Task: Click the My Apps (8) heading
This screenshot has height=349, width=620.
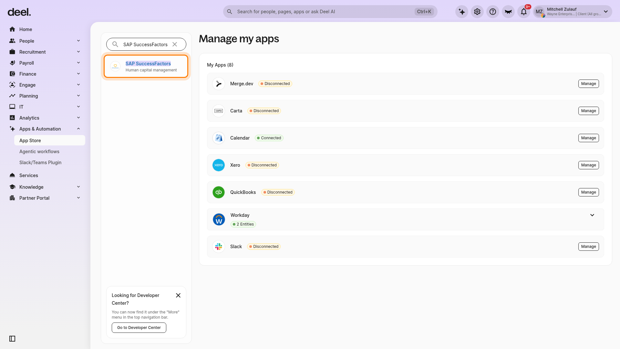Action: [220, 65]
